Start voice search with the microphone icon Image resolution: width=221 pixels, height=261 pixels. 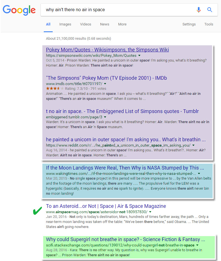pyautogui.click(x=199, y=10)
